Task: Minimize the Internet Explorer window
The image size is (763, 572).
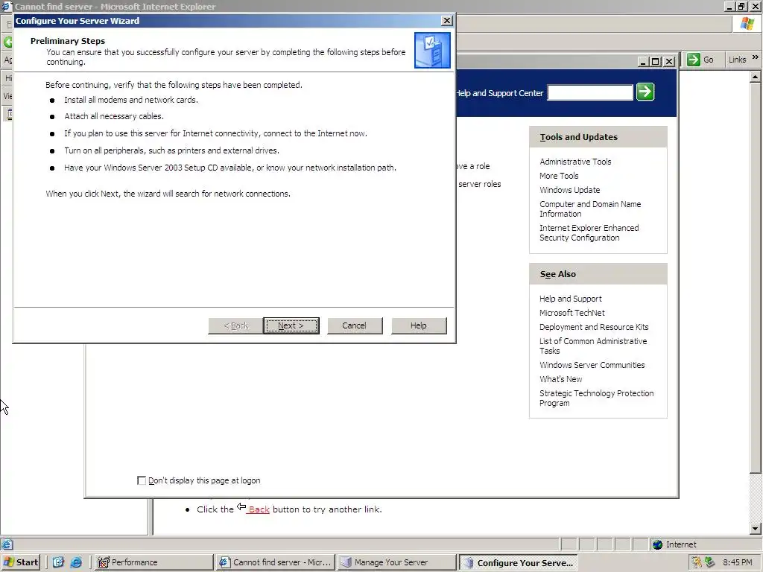Action: 729,6
